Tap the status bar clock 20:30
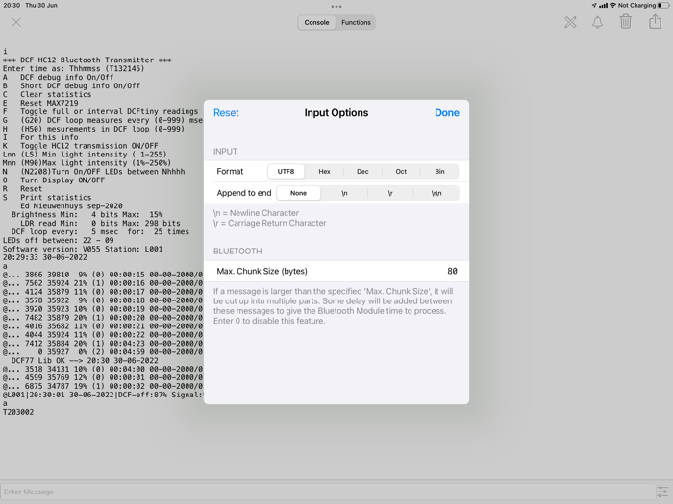This screenshot has height=504, width=673. tap(12, 5)
